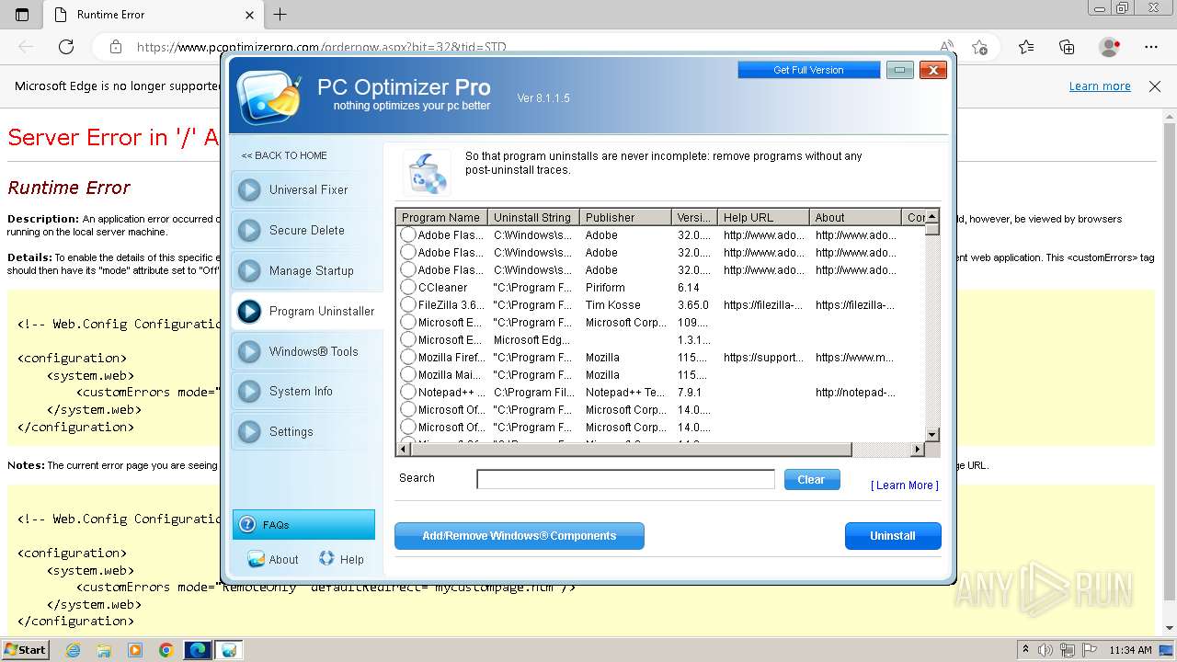The height and width of the screenshot is (662, 1177).
Task: Open File Explorer from taskbar
Action: [104, 650]
